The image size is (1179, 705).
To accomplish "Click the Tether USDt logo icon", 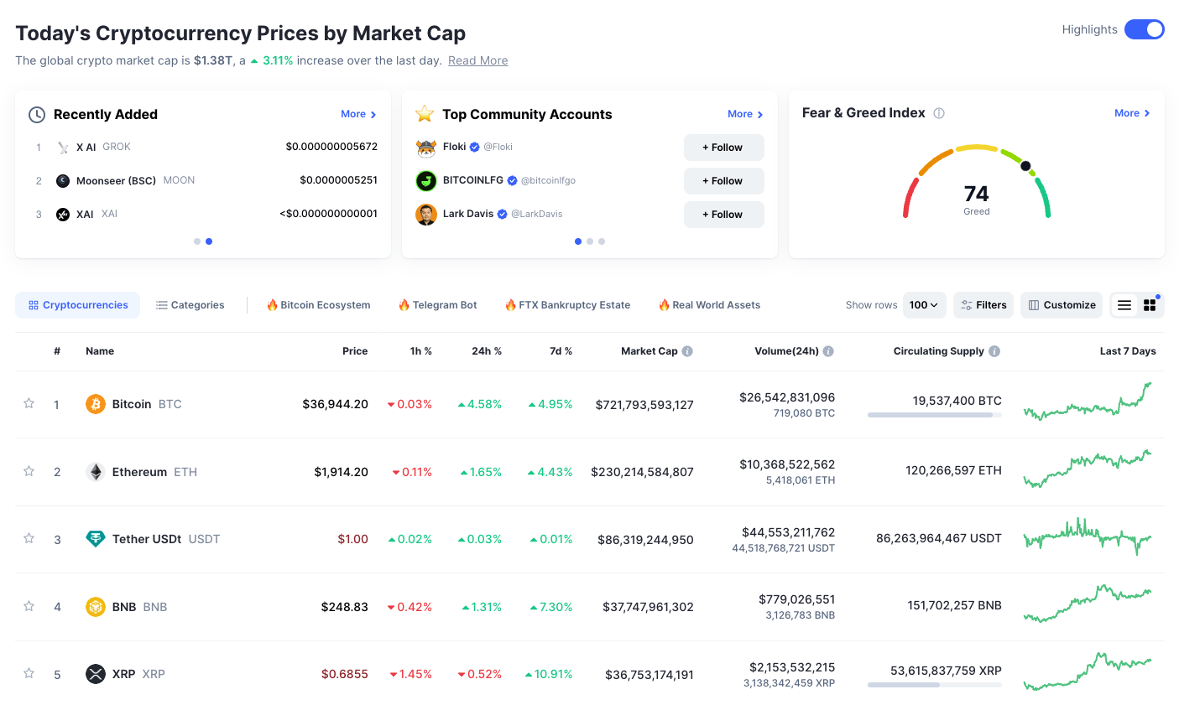I will tap(96, 539).
